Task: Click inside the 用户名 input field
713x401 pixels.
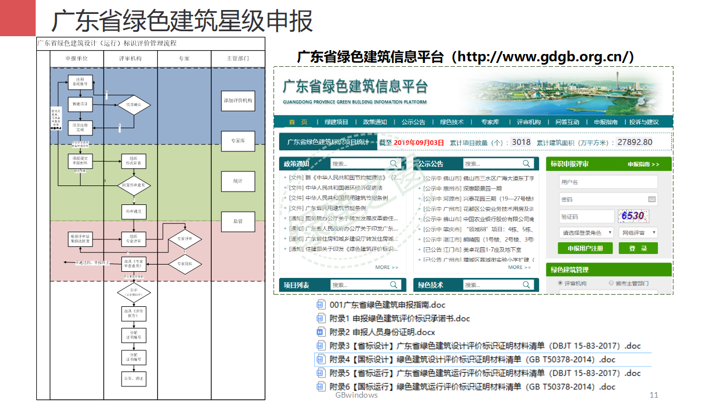Action: 609,182
